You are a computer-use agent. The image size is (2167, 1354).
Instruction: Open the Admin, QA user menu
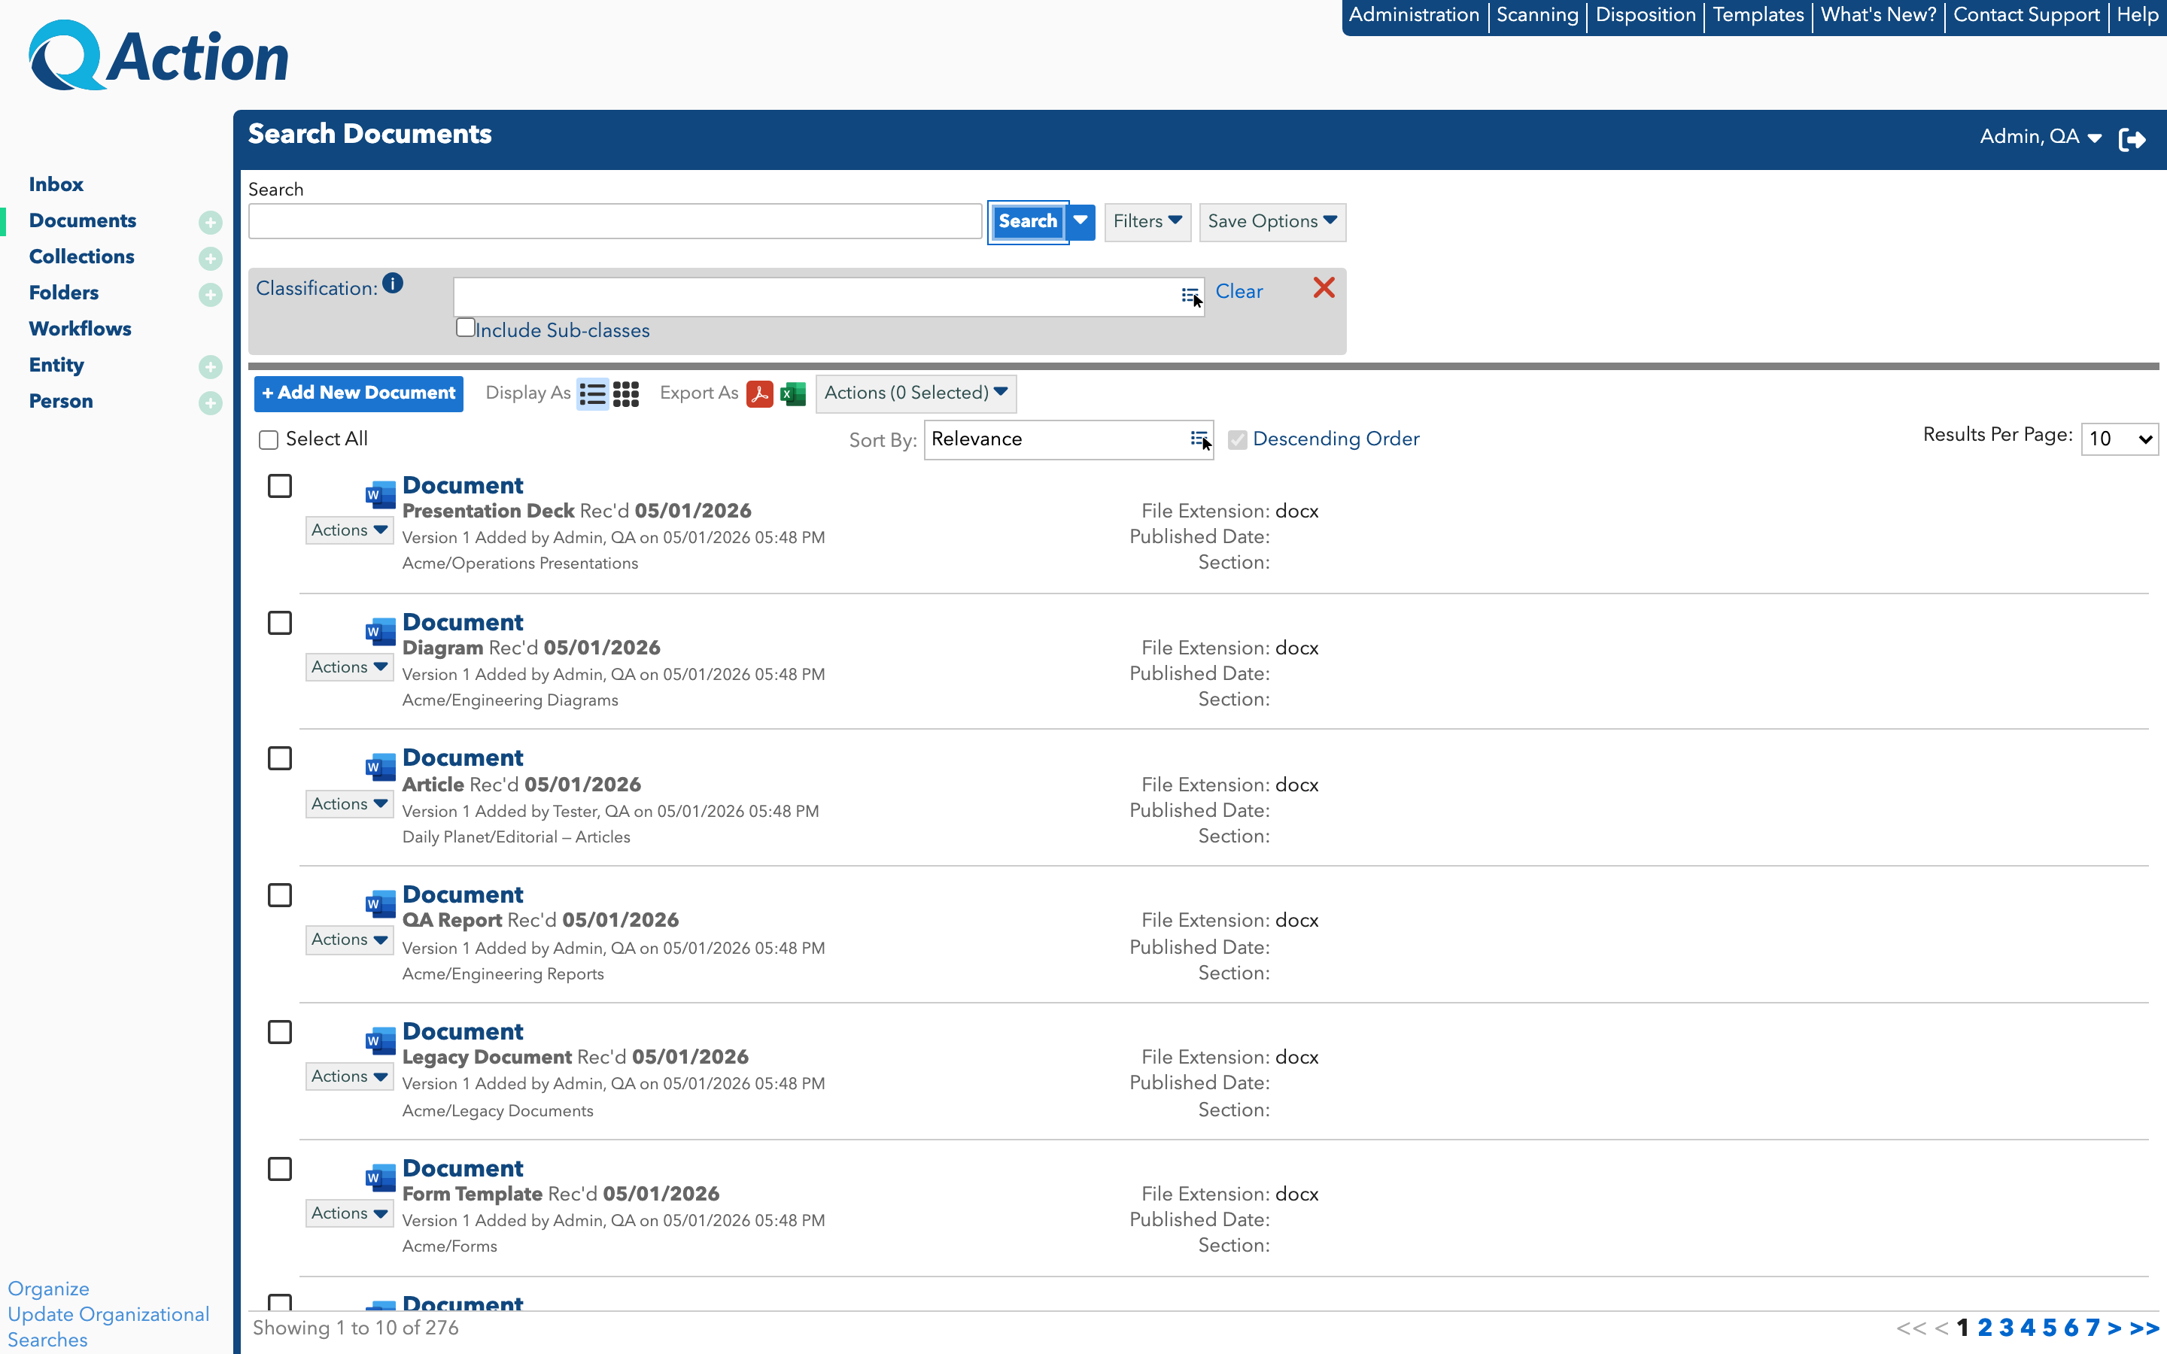[x=2040, y=137]
